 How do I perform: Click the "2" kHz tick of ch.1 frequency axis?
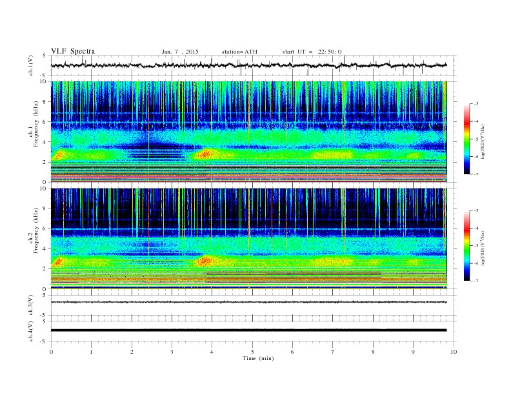[x=45, y=162]
